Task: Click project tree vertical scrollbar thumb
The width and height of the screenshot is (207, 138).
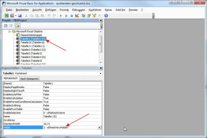Action: [101, 44]
